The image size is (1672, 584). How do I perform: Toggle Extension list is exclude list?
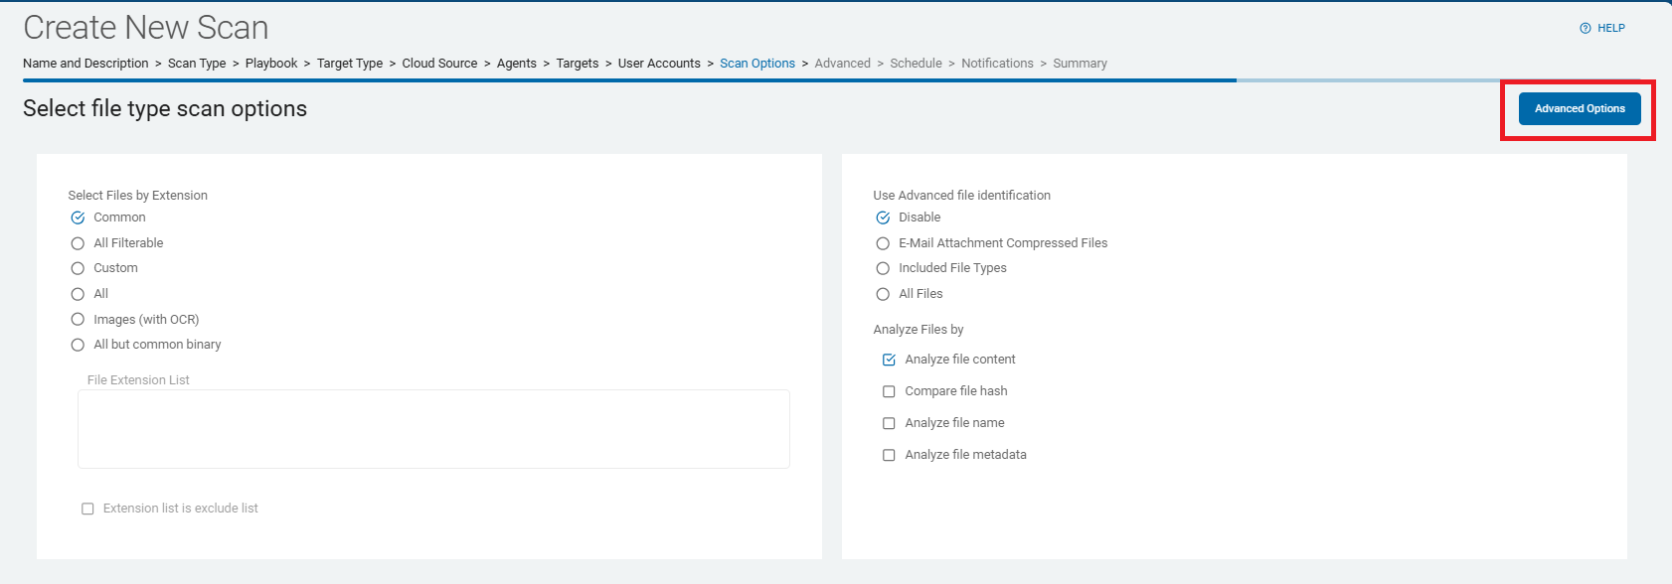[x=87, y=509]
